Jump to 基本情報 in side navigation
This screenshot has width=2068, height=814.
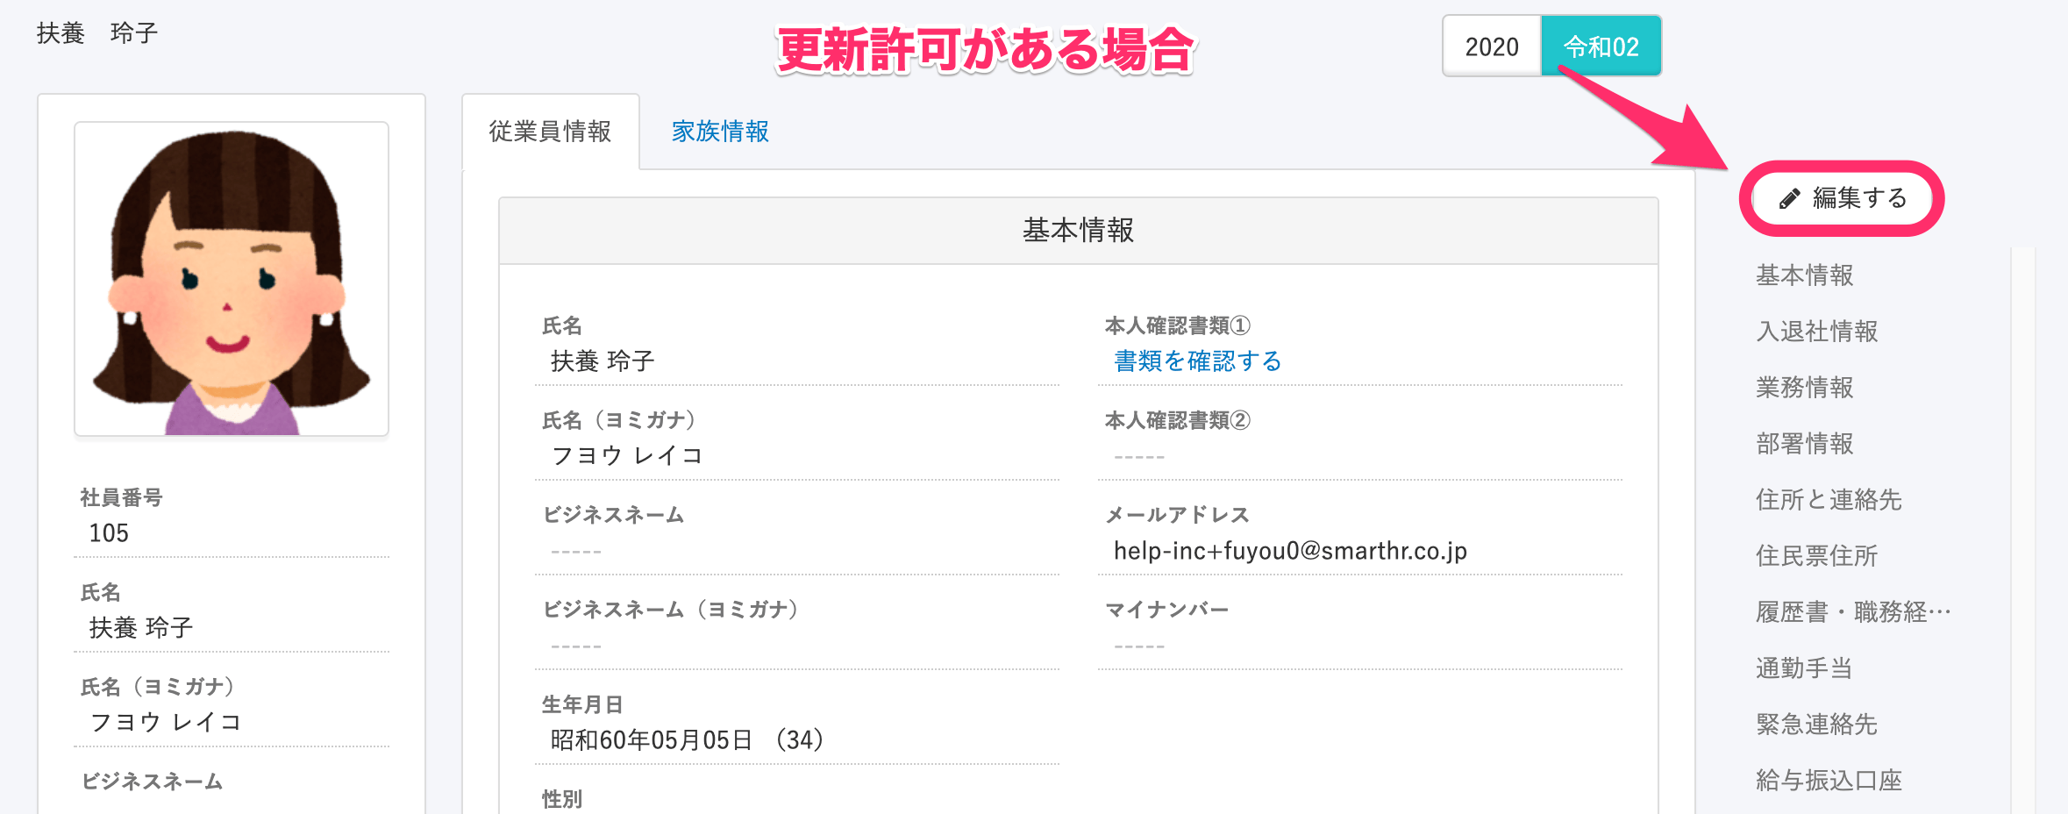click(x=1805, y=275)
